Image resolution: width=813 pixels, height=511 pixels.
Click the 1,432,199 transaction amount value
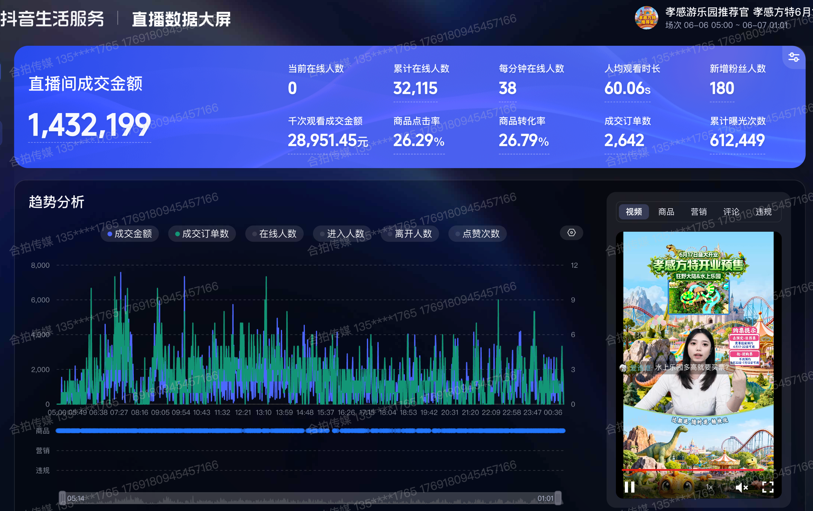(89, 125)
